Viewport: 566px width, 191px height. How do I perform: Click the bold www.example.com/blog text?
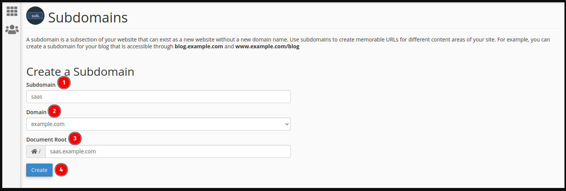click(x=267, y=47)
